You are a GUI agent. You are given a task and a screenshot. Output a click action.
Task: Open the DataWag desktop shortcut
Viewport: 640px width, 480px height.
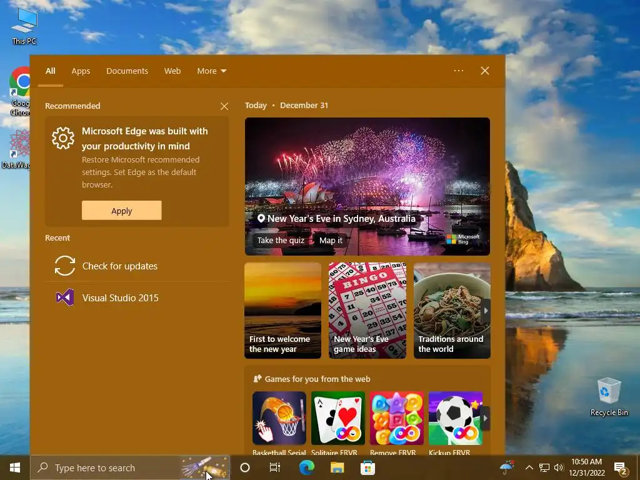[16, 149]
